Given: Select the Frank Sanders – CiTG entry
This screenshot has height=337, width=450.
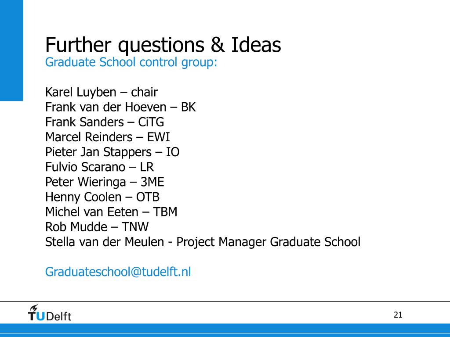Looking at the screenshot, I should click(x=105, y=122).
